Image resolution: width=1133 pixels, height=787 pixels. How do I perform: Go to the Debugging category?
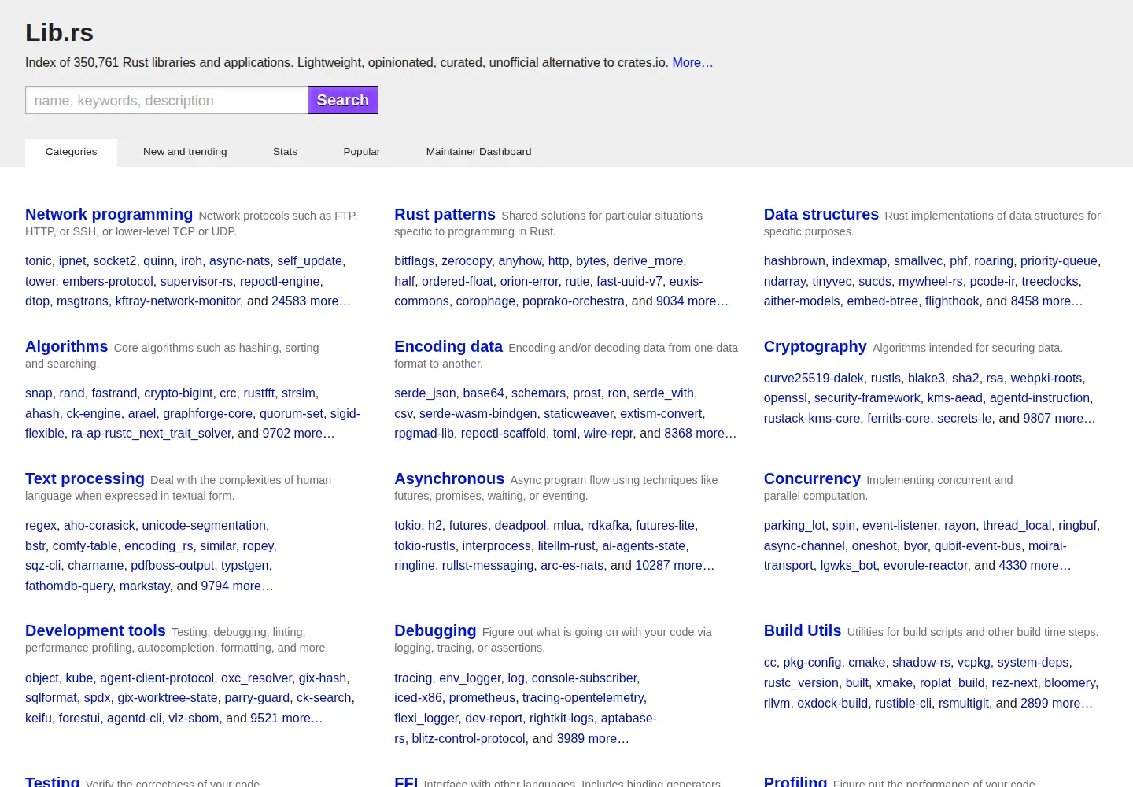click(x=435, y=630)
